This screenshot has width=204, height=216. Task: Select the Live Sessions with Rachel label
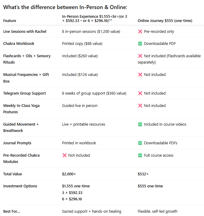tap(25, 32)
